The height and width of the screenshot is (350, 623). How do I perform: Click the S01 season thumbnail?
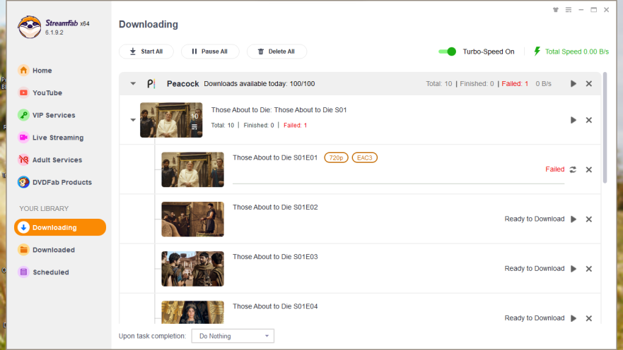[x=171, y=120]
